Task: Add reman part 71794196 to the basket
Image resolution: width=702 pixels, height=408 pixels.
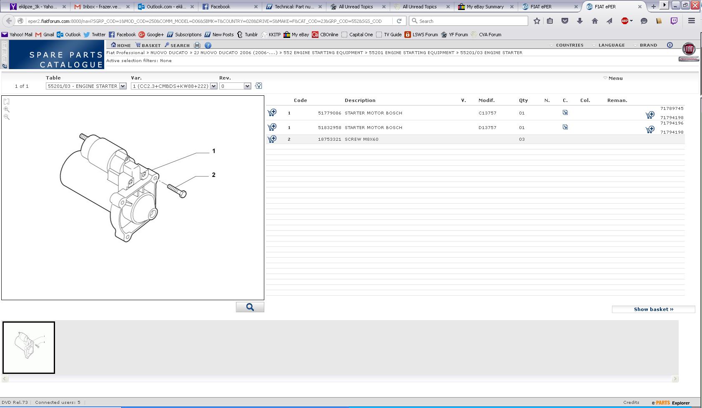Action: click(650, 129)
